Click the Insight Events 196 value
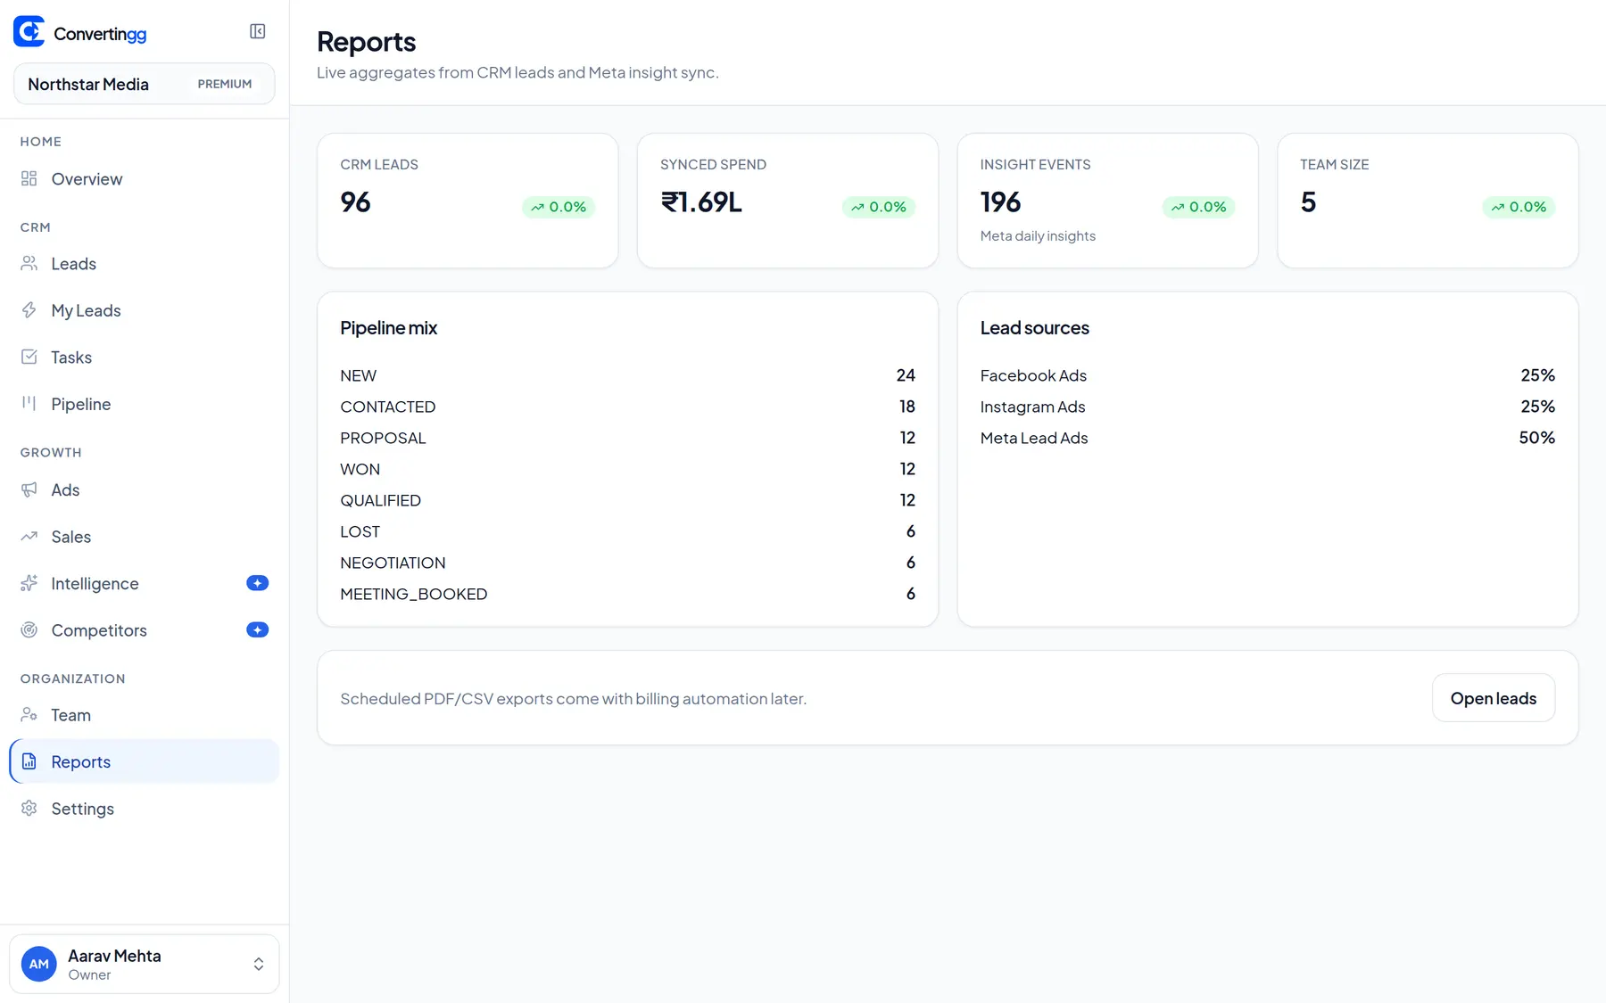Screen dimensions: 1606x1003 point(1000,202)
